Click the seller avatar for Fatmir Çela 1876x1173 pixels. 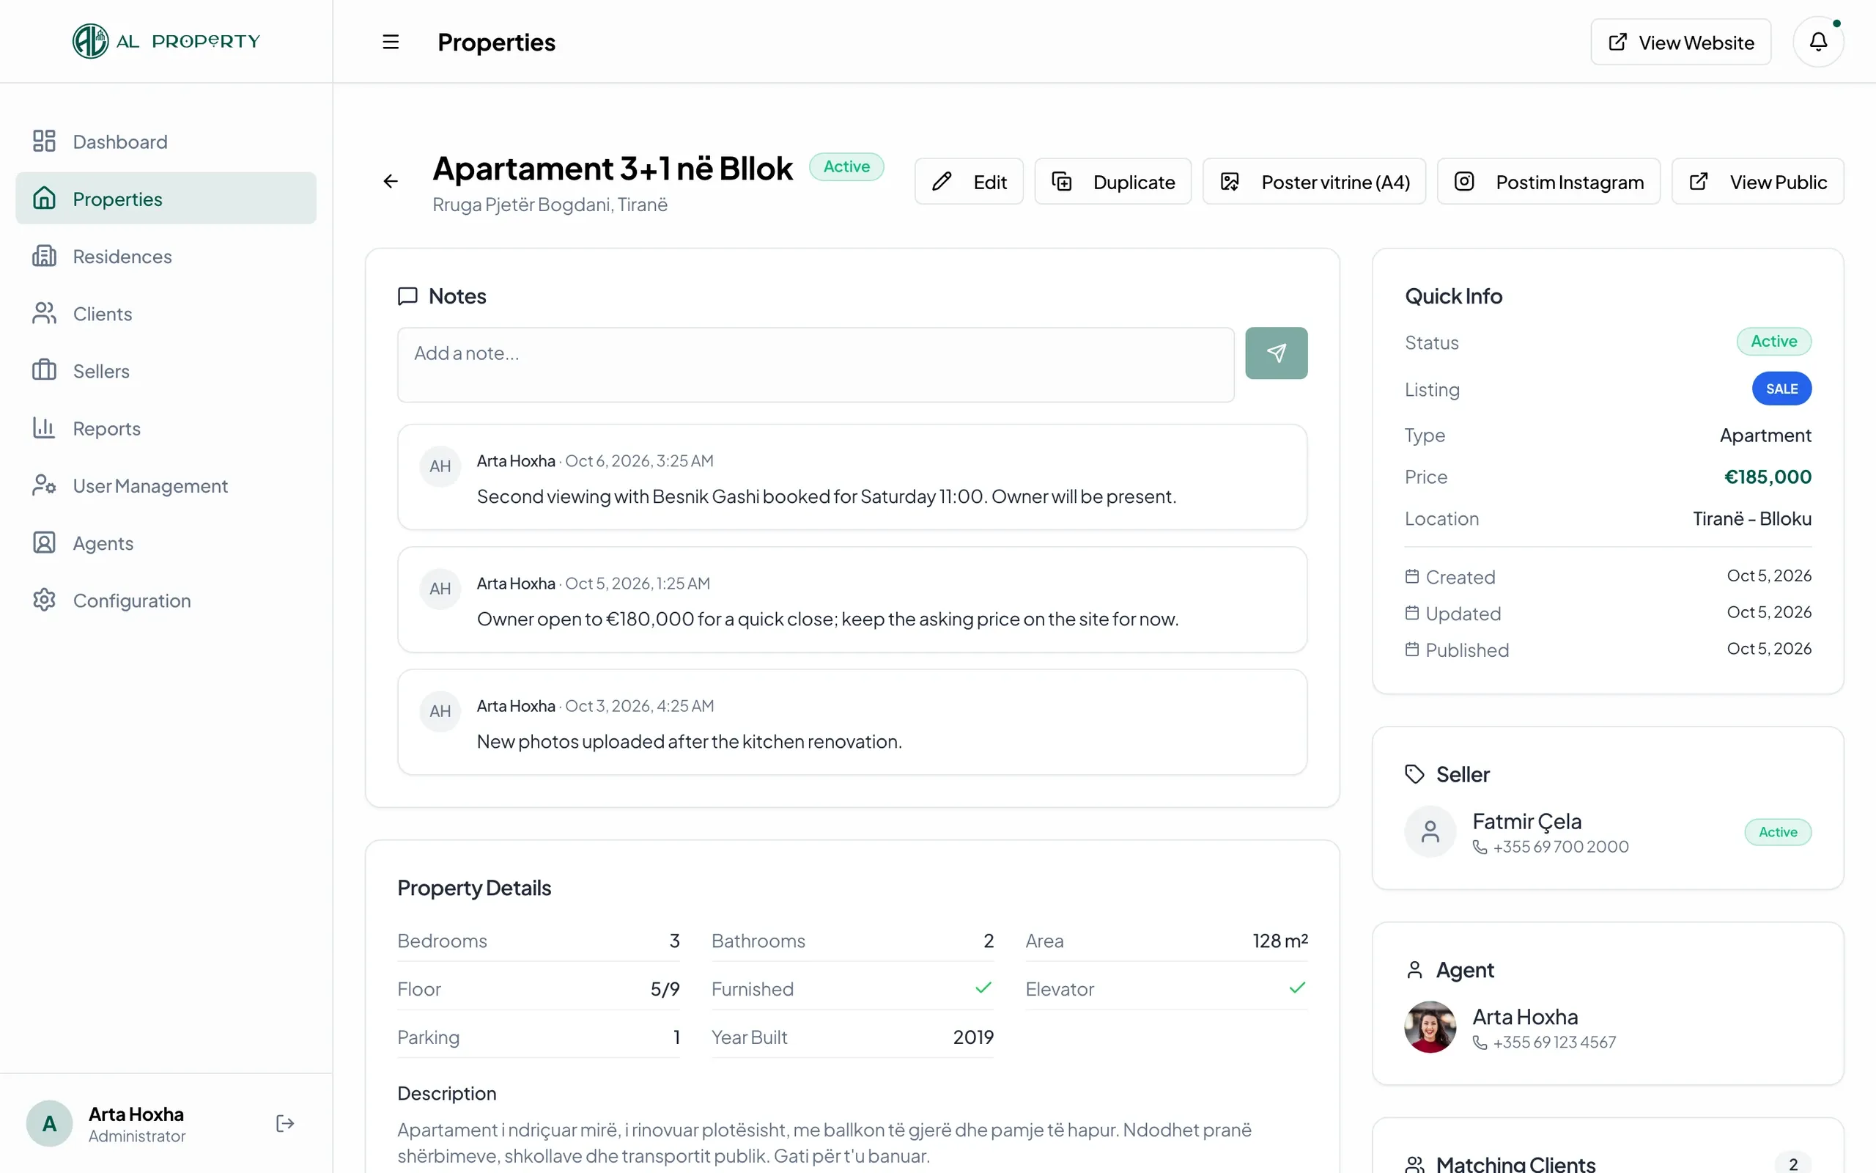tap(1430, 831)
